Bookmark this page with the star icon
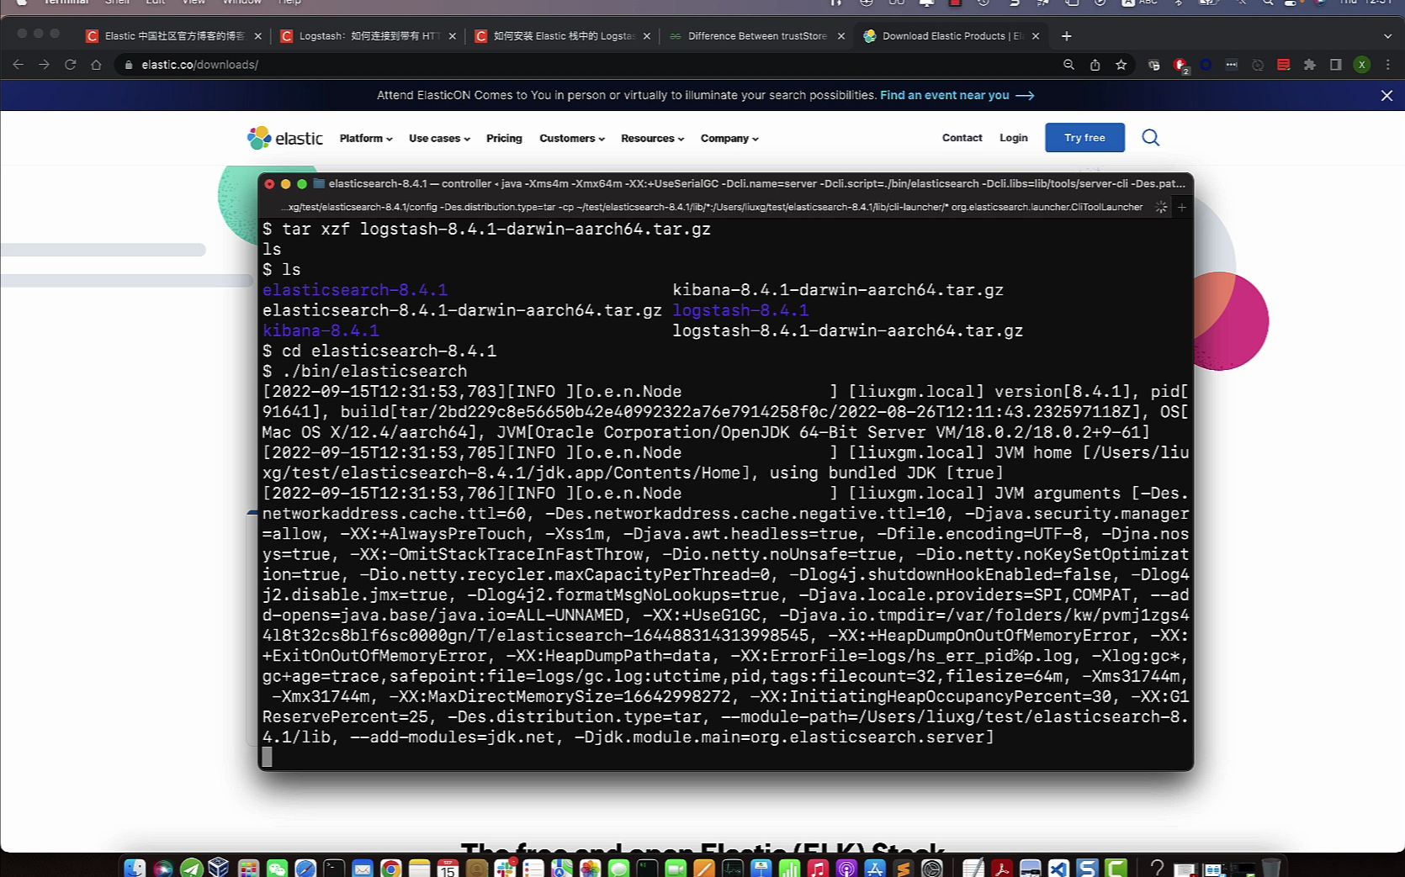1405x877 pixels. click(1121, 65)
